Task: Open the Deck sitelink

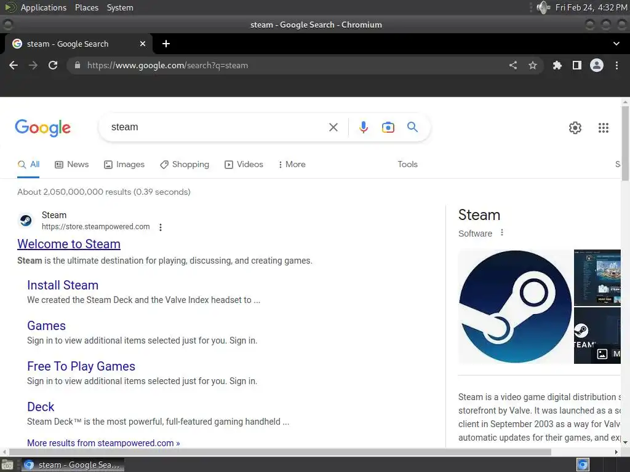Action: point(41,407)
